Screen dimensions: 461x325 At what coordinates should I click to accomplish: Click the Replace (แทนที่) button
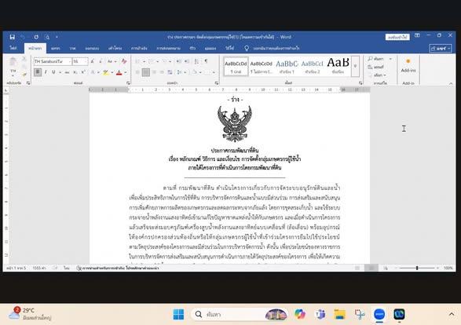375,67
